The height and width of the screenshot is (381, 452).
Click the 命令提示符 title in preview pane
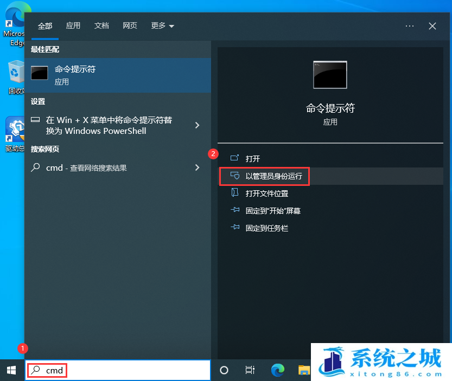pyautogui.click(x=330, y=108)
